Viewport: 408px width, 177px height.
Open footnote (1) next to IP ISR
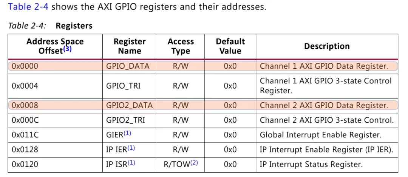(x=131, y=163)
